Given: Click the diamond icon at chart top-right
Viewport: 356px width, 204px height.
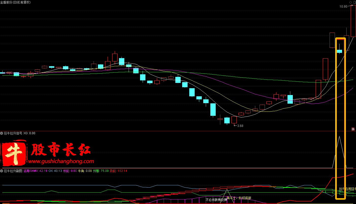Looking at the screenshot, I should [x=350, y=2].
